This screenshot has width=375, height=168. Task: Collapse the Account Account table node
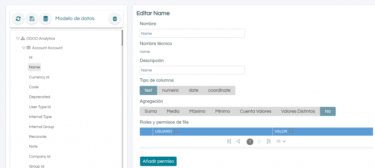23,48
